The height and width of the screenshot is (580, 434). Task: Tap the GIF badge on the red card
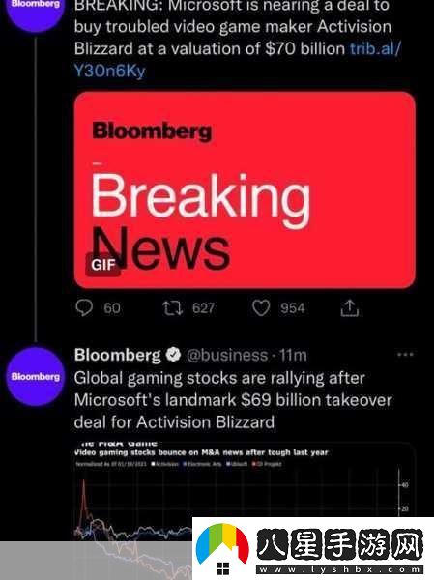102,265
